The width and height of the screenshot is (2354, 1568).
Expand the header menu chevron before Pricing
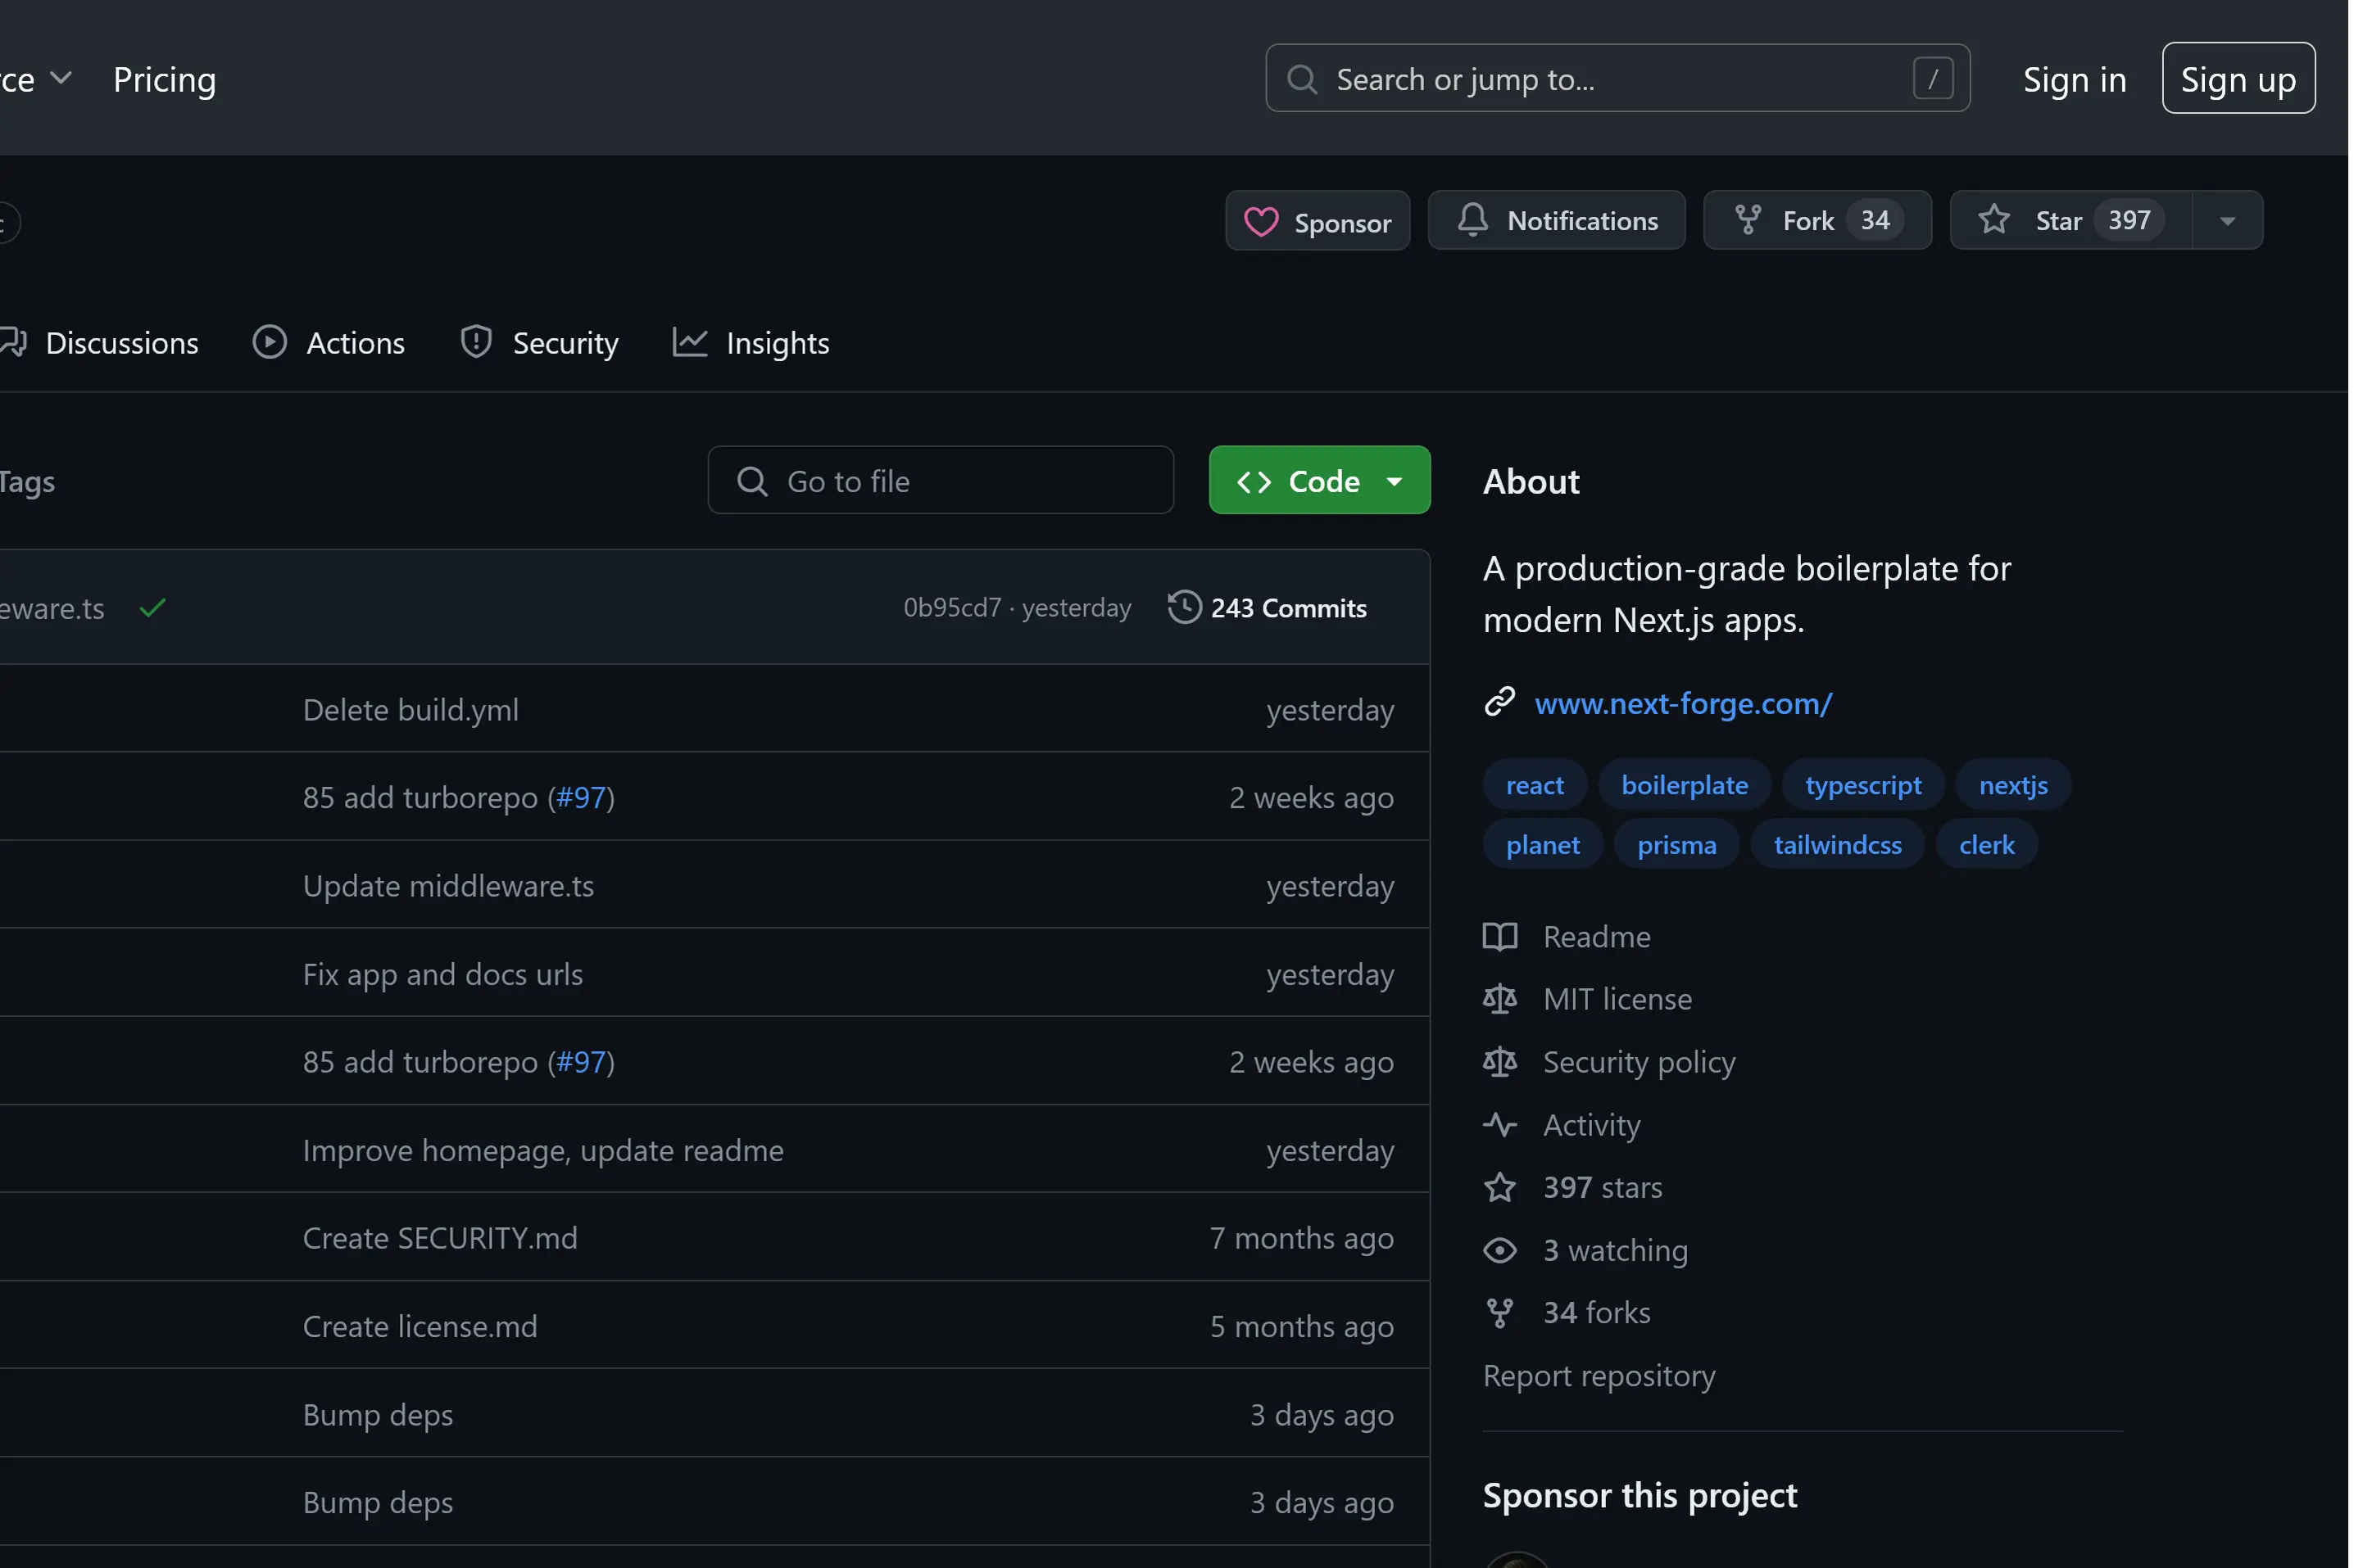pos(61,79)
